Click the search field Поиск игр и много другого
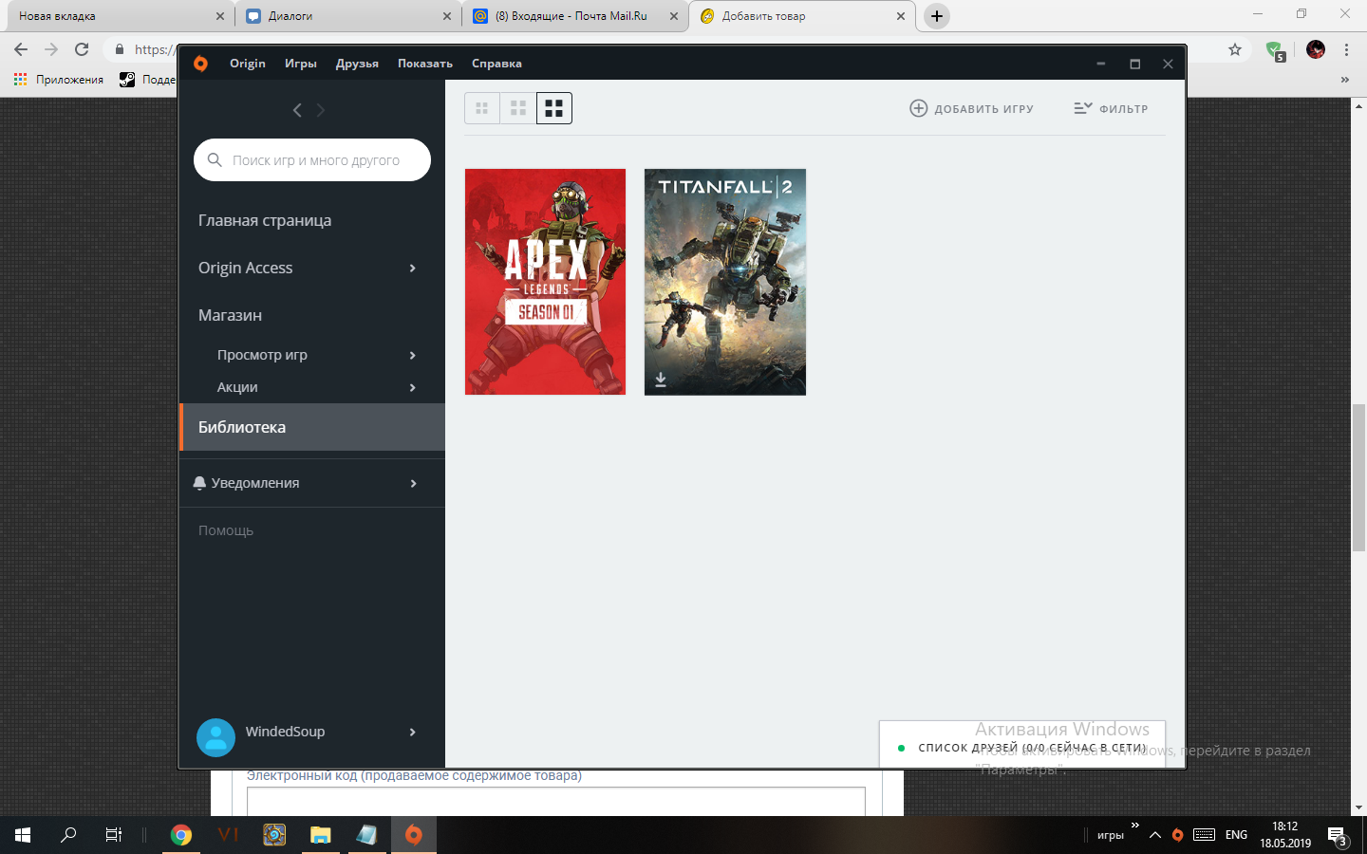 [x=312, y=159]
